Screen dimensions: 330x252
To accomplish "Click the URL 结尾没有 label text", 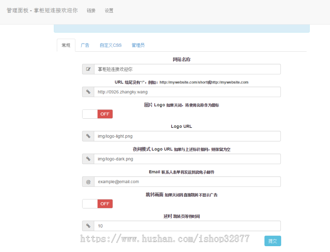I will tap(181, 82).
